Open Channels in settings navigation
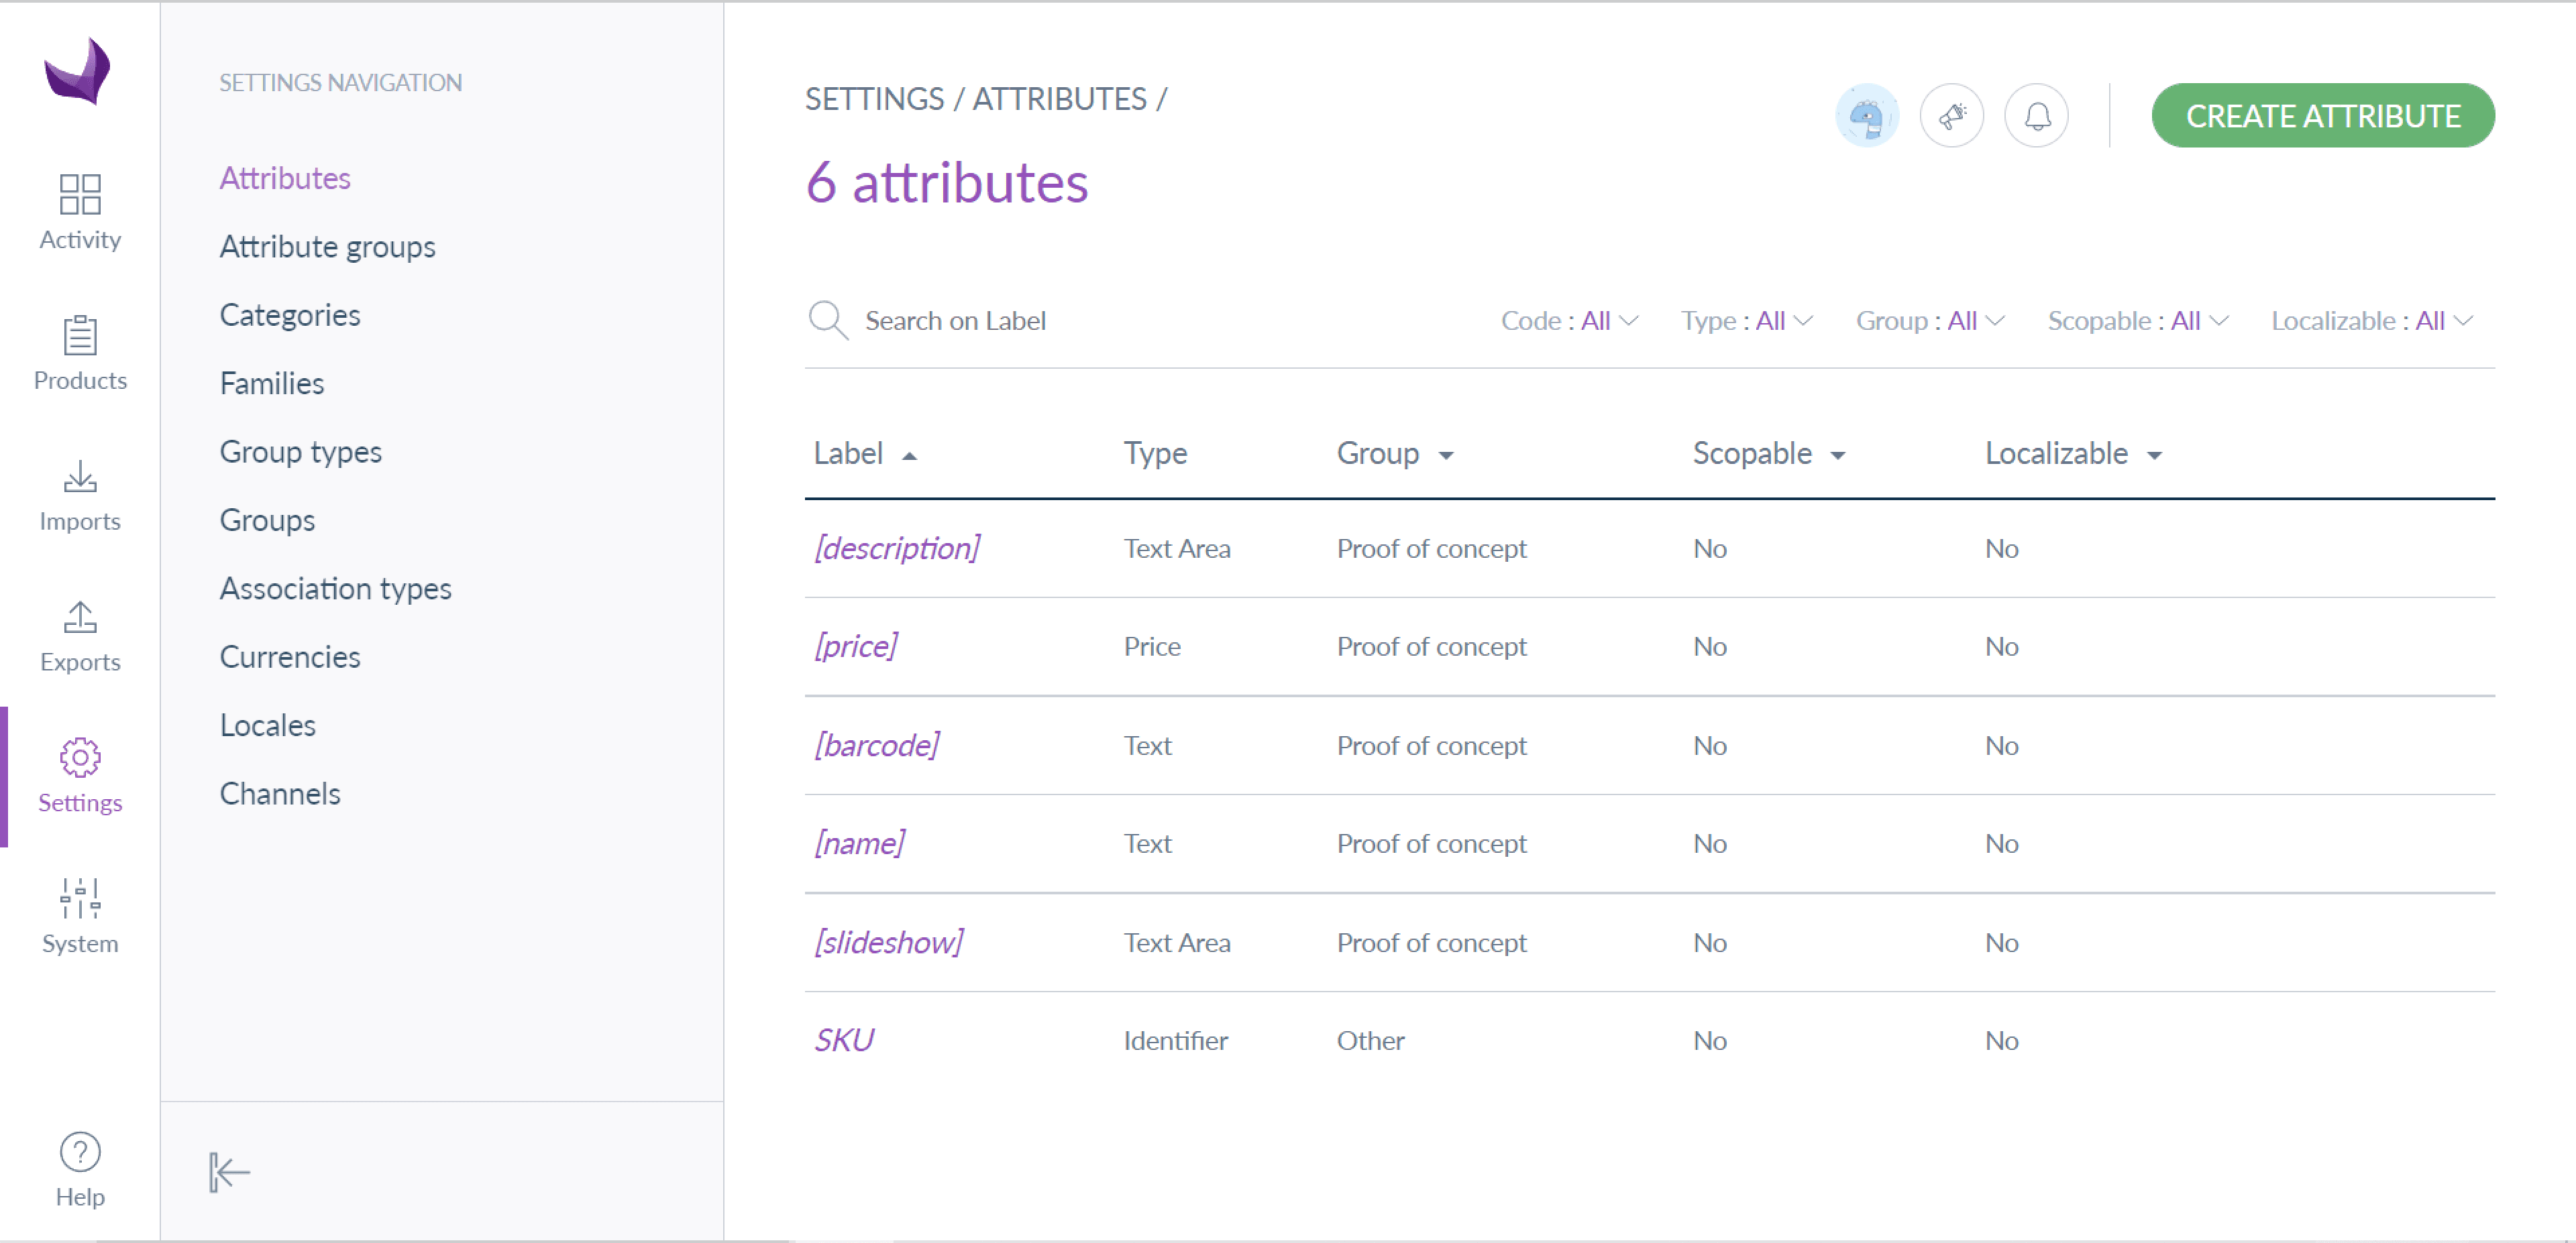 click(x=280, y=794)
